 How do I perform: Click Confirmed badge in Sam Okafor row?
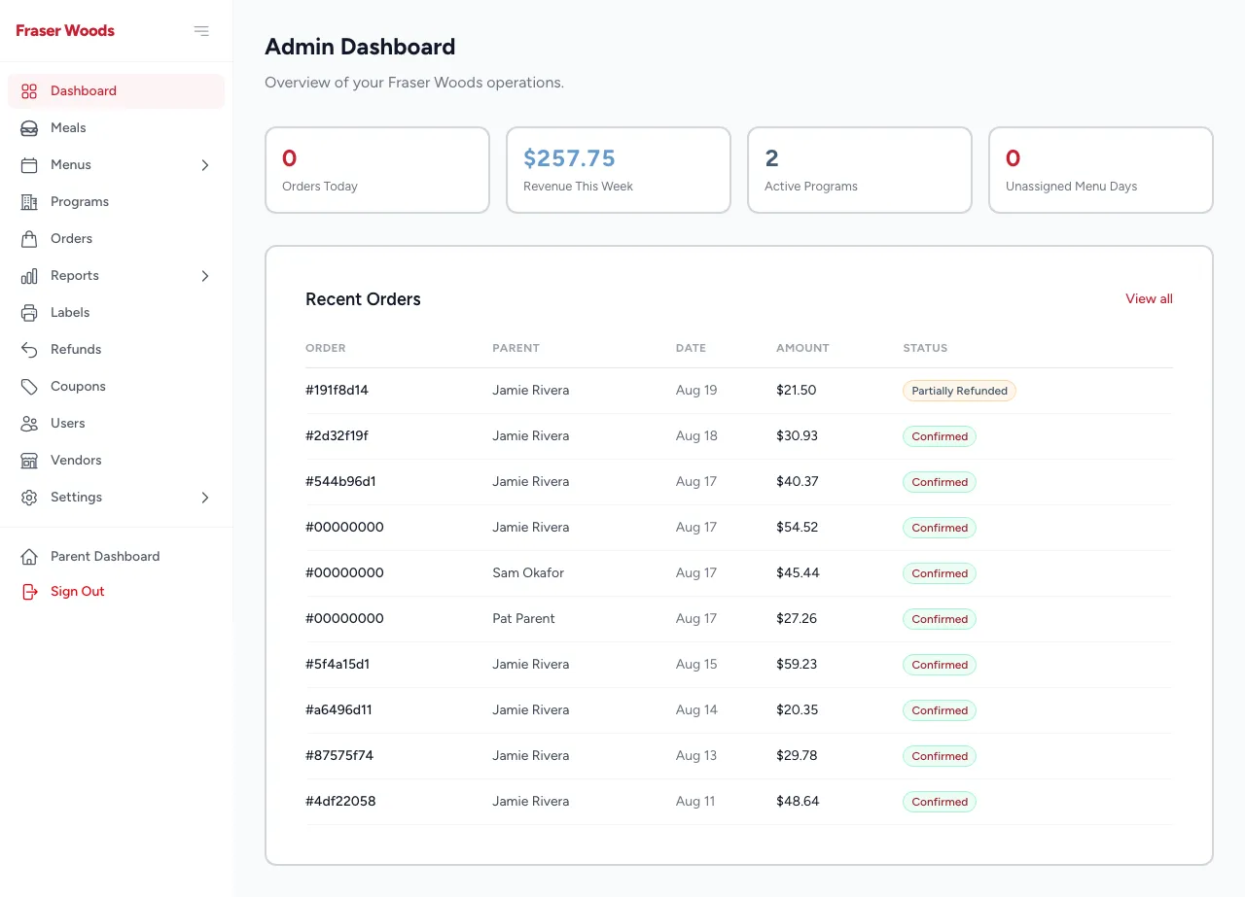pyautogui.click(x=940, y=573)
